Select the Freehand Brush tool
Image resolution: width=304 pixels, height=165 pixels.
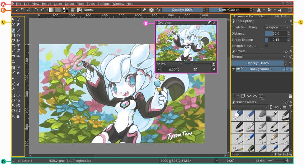13,31
